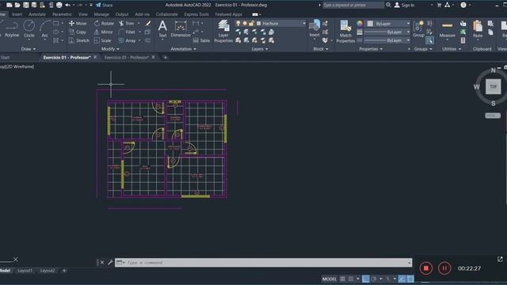This screenshot has width=507, height=285.
Task: Open the ByLayer linetype dropdown
Action: click(x=387, y=40)
